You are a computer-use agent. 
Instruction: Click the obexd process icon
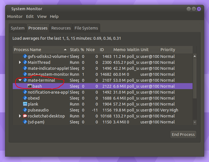[x=25, y=98]
